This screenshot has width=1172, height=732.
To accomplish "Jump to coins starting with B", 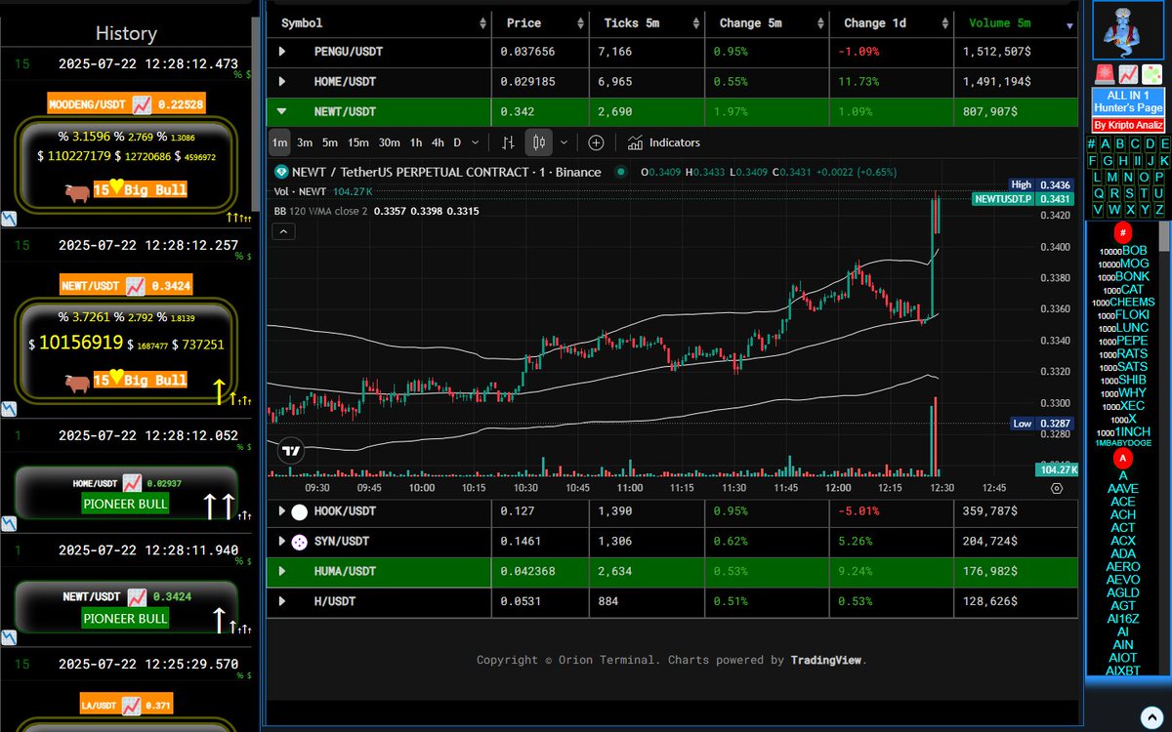I will [x=1121, y=144].
